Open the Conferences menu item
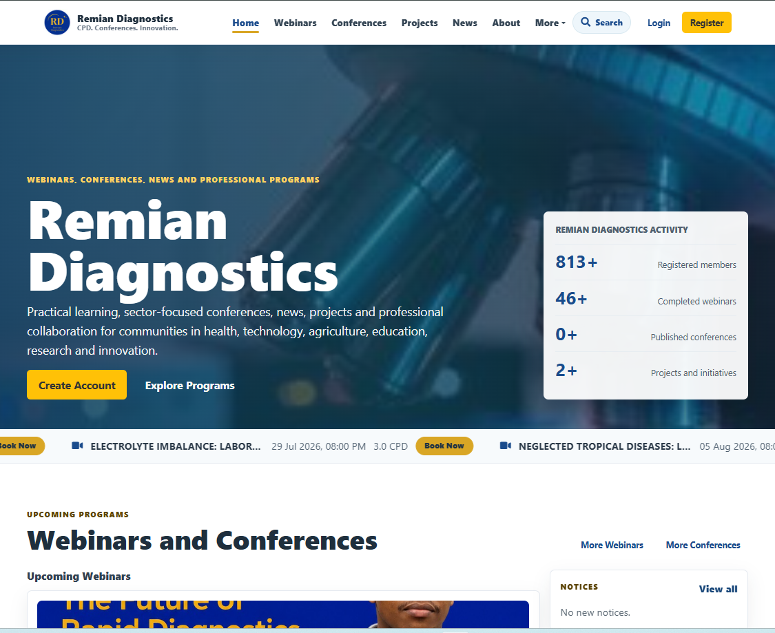This screenshot has width=775, height=633. tap(359, 23)
